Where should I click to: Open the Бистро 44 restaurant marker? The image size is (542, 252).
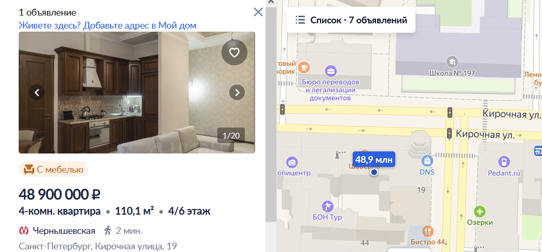(428, 231)
